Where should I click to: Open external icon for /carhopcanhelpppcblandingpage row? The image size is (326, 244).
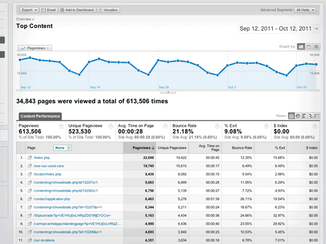coord(30,223)
